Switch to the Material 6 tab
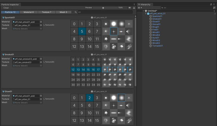Image resolution: width=217 pixels, height=126 pixels. tap(28, 12)
